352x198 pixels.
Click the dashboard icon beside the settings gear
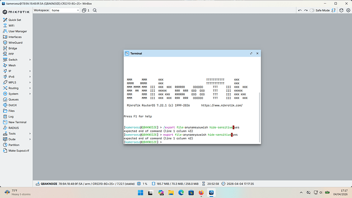341,10
